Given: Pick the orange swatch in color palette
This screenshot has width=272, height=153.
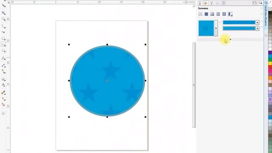Looking at the screenshot, I should (270, 78).
